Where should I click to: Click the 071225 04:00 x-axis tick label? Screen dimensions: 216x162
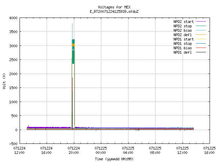[128, 151]
